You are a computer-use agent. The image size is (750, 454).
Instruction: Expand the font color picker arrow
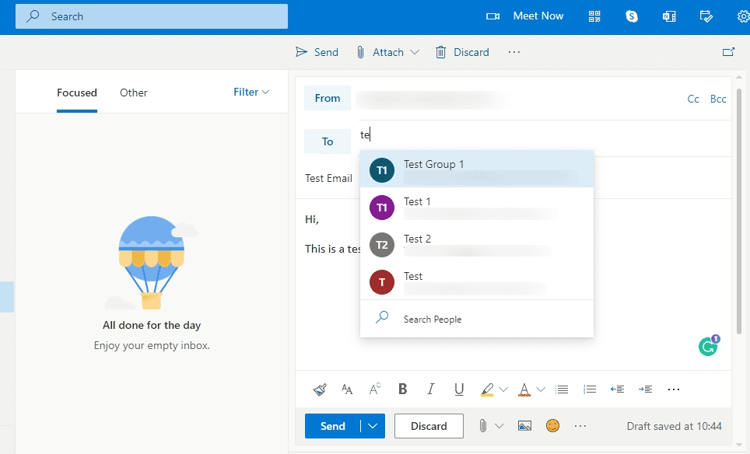[541, 389]
